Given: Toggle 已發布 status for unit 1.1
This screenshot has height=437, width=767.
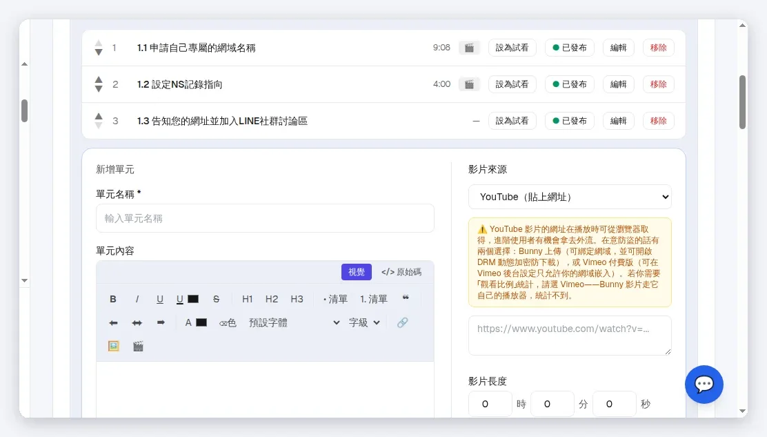Looking at the screenshot, I should point(569,48).
